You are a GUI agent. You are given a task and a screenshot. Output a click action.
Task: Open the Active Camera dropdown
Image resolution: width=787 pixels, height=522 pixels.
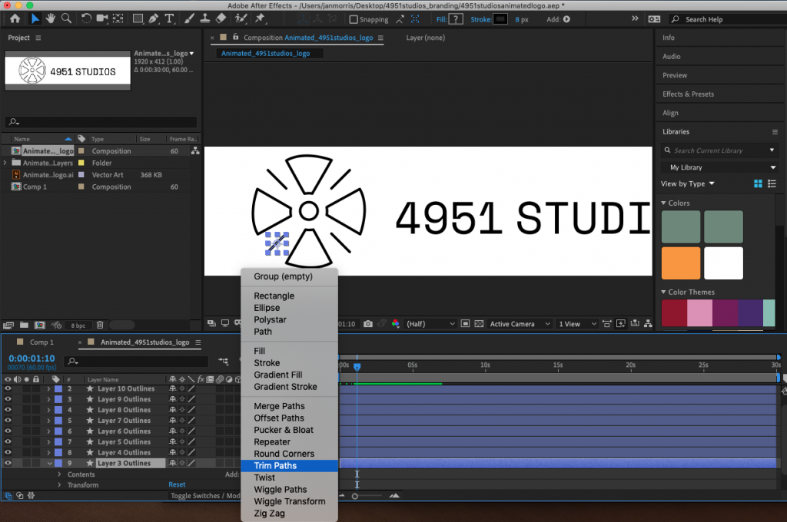pyautogui.click(x=520, y=324)
